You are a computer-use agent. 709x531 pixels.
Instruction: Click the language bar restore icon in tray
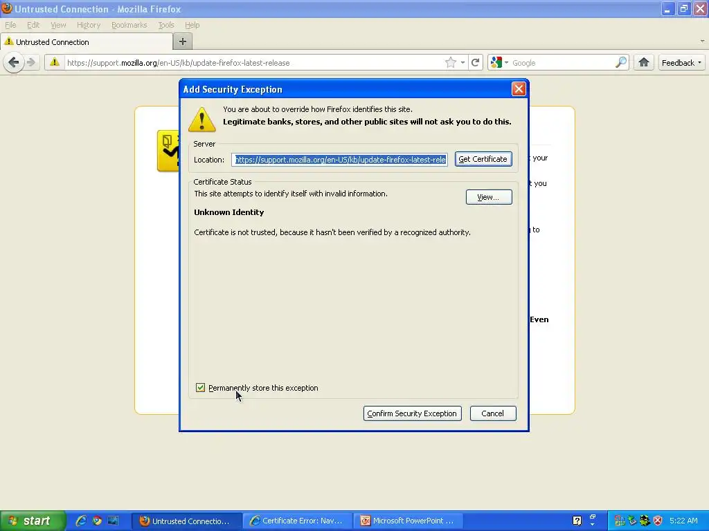(593, 516)
